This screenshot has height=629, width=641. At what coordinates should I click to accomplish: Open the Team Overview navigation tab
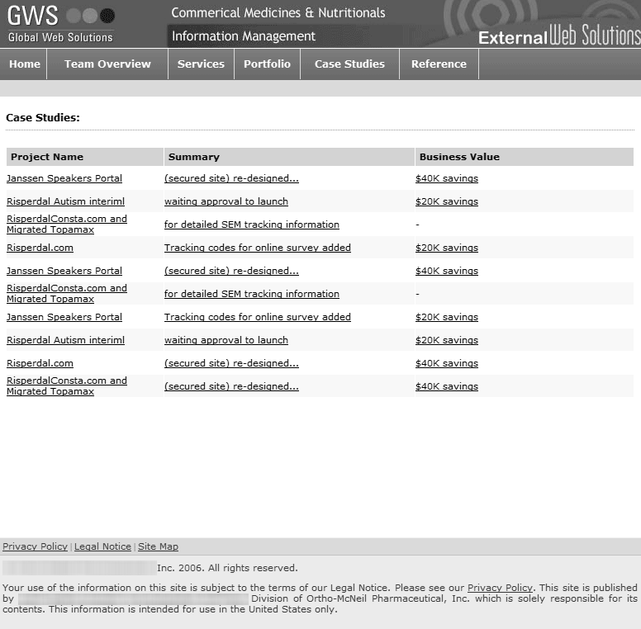107,64
